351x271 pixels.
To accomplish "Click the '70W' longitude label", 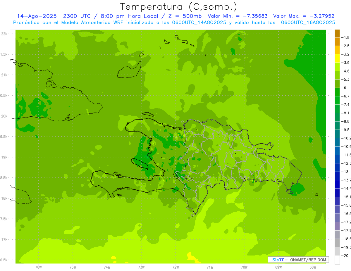I will tap(244, 267).
